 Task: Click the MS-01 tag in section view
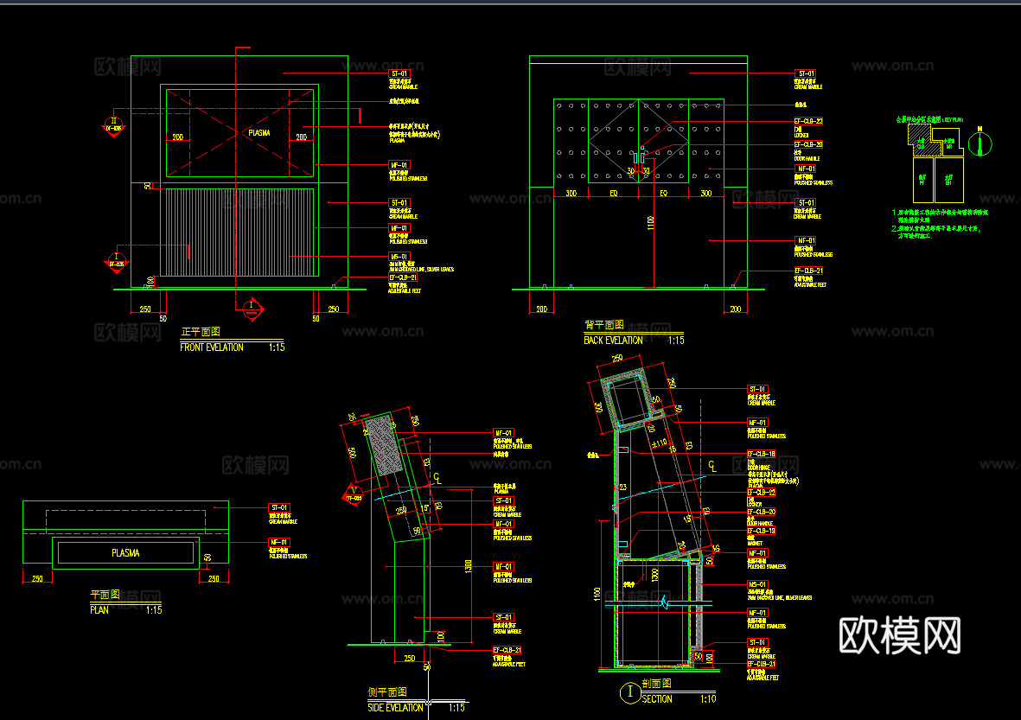[x=757, y=584]
